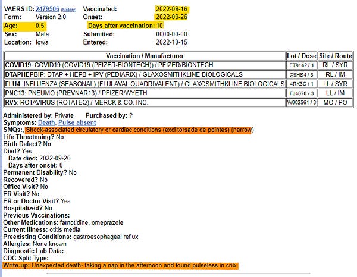Click the Form value Version 2.0
This screenshot has width=357, height=277.
pyautogui.click(x=51, y=17)
